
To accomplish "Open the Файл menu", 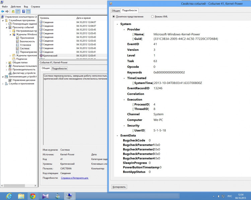I will tap(5, 7).
